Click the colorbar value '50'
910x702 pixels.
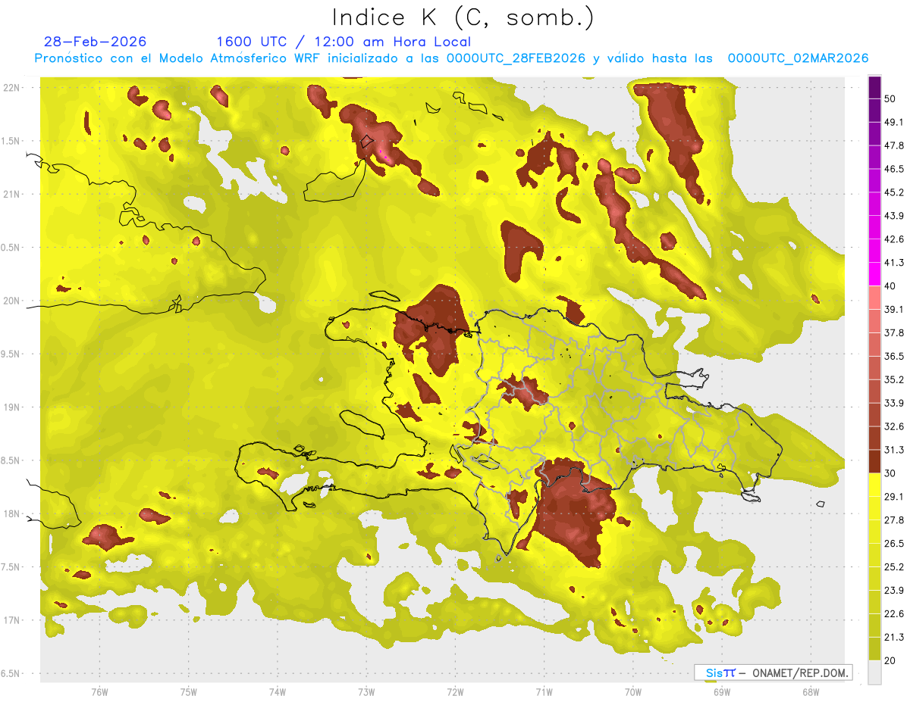tap(890, 98)
